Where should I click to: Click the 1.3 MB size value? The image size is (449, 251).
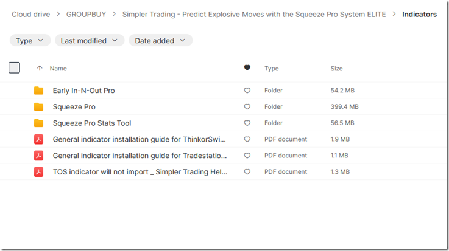[340, 172]
